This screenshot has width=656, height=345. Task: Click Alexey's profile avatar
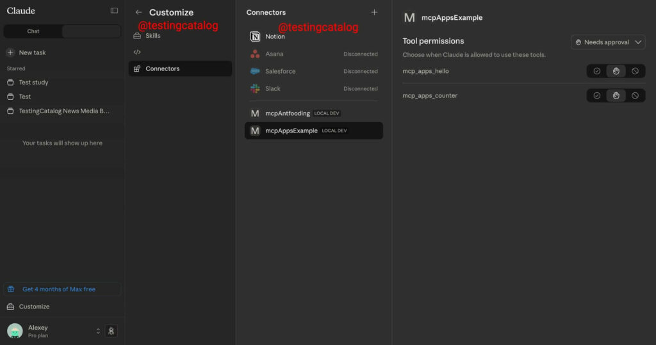click(15, 331)
